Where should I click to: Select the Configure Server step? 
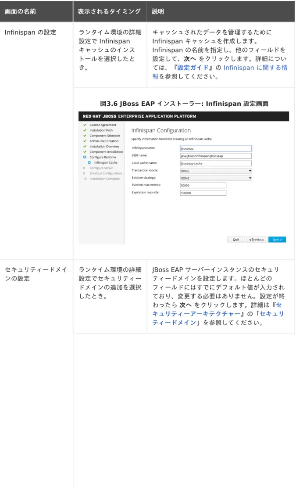click(x=101, y=168)
